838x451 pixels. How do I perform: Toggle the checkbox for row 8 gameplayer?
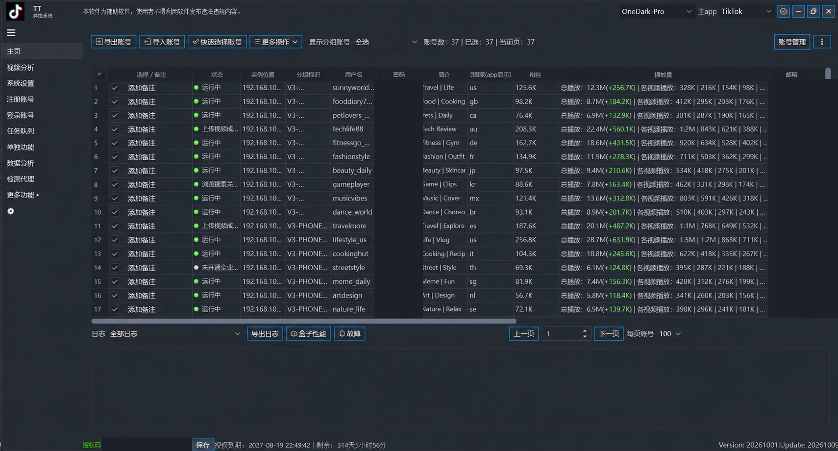[115, 185]
